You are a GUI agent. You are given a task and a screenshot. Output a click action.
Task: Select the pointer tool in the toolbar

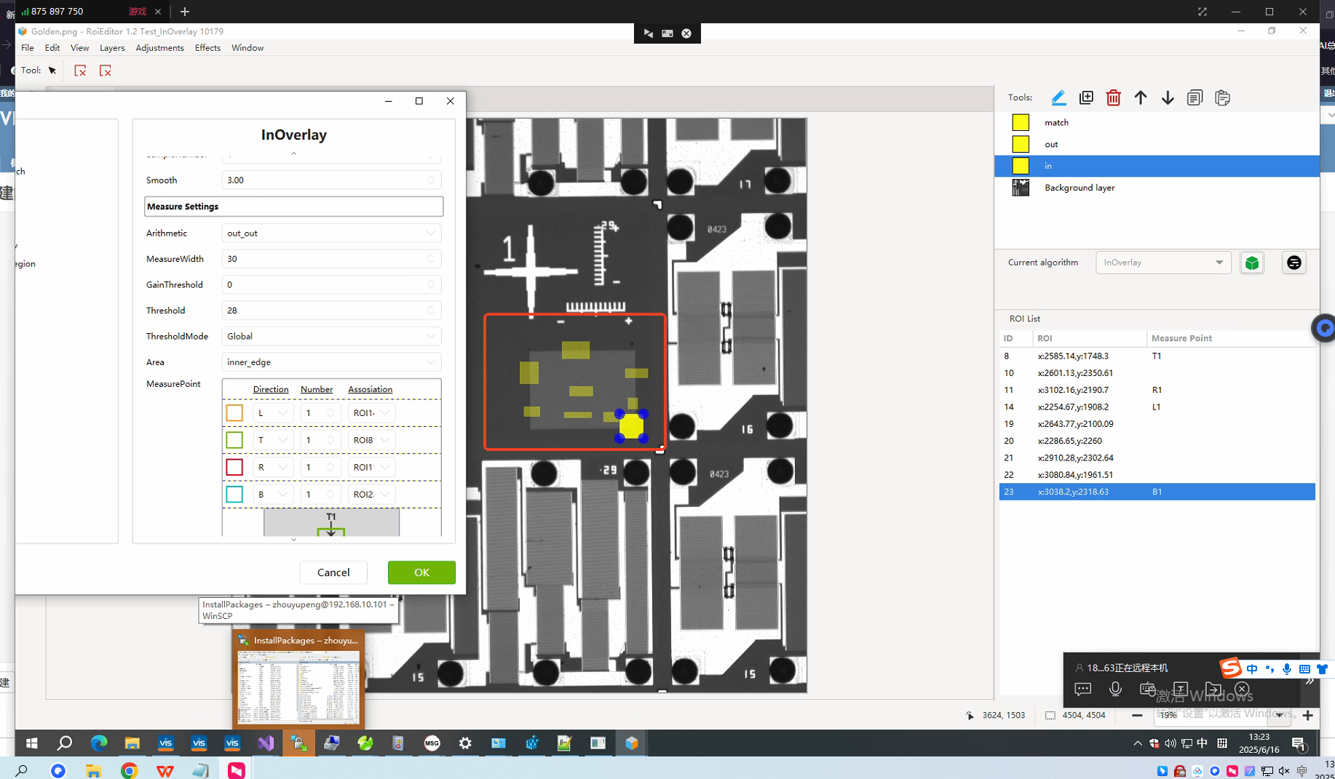(52, 71)
